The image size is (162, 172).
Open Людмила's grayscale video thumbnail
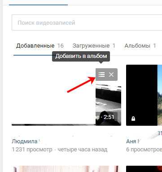(66, 95)
